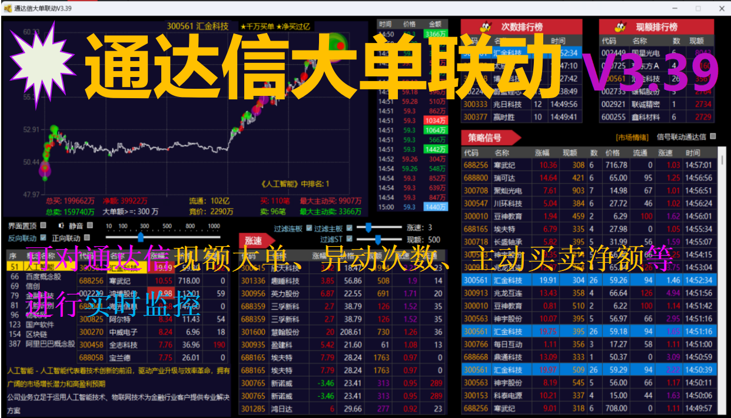The width and height of the screenshot is (731, 418).
Task: Select 300377 赢时胜 in 次数排行榜
Action: [521, 117]
